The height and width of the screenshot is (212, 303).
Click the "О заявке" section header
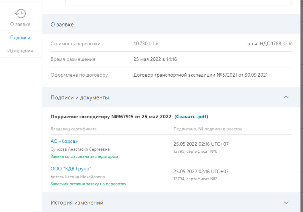tap(62, 25)
